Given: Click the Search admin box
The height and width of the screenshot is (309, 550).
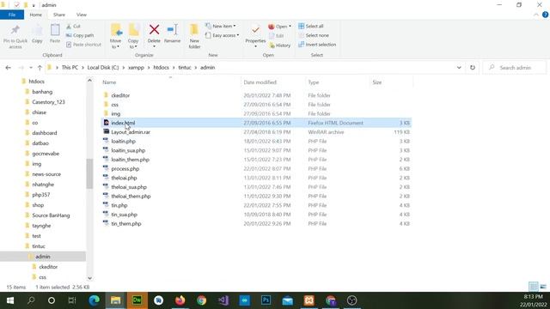Looking at the screenshot, I should [x=515, y=68].
